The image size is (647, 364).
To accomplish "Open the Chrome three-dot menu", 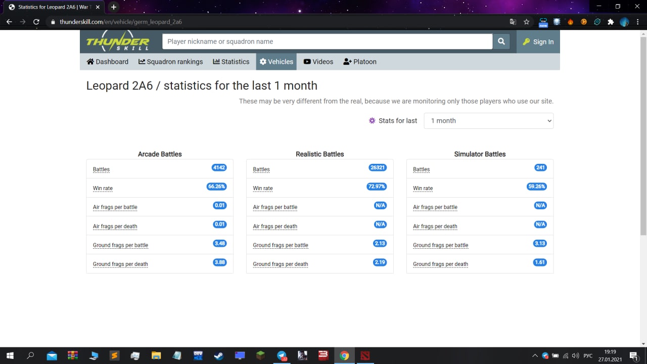I will [x=638, y=22].
